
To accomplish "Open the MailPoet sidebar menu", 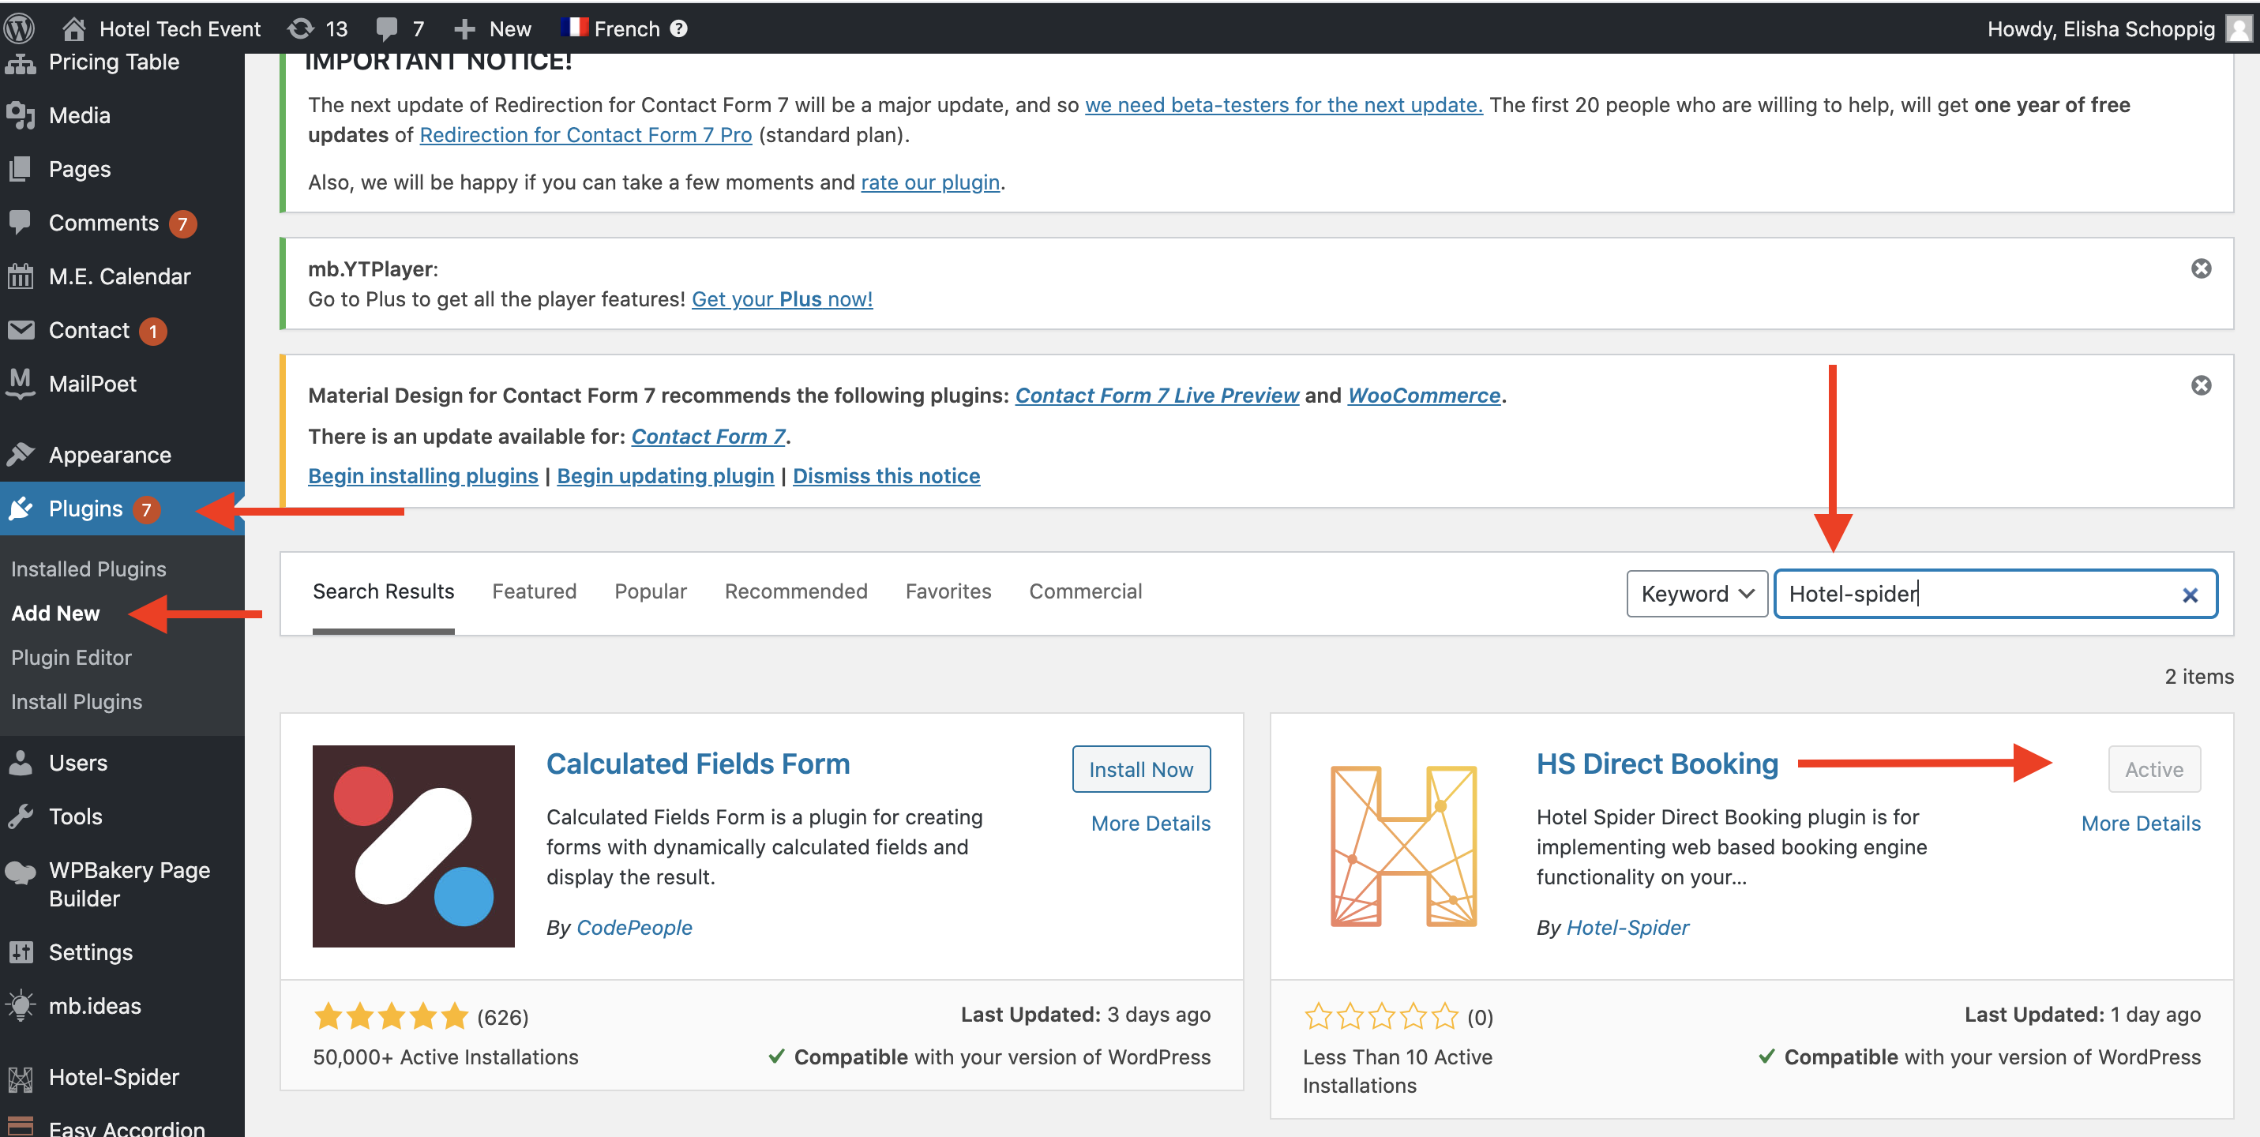I will coord(92,384).
